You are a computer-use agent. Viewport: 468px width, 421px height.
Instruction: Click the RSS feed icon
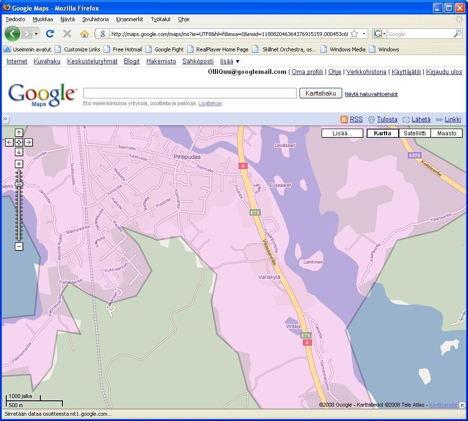(x=344, y=120)
